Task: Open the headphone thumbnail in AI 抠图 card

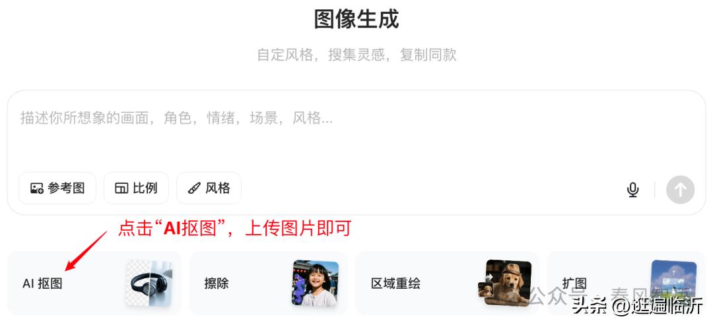Action: click(x=149, y=283)
